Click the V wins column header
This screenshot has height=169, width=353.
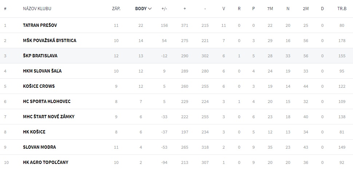tap(224, 9)
